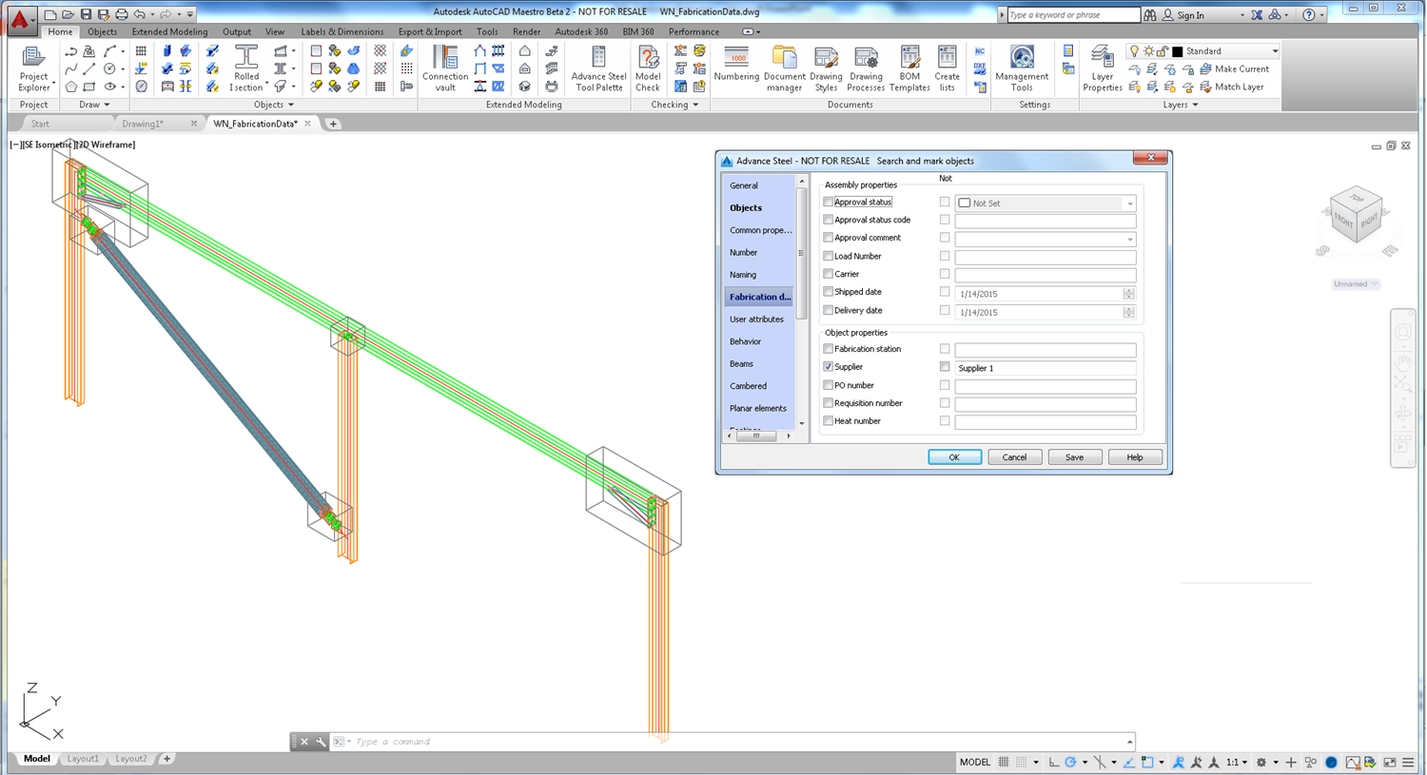The width and height of the screenshot is (1427, 775).
Task: Open the Approval status Not Set dropdown
Action: 1046,203
